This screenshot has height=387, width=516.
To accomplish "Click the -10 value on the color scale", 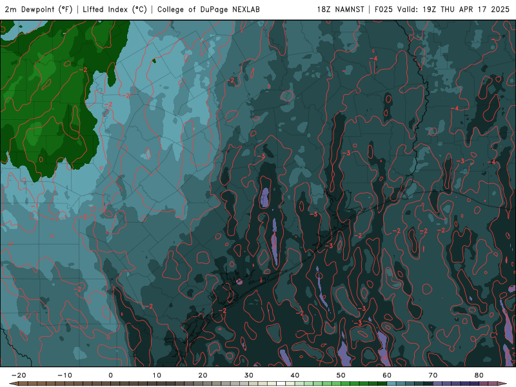I will pyautogui.click(x=64, y=375).
